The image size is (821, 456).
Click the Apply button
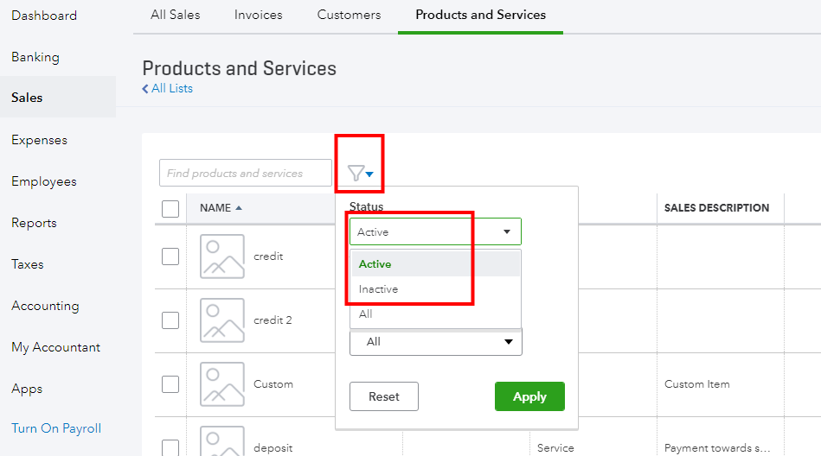pyautogui.click(x=529, y=396)
